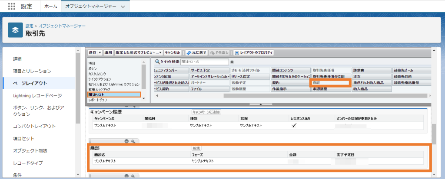Click the wrench icon below the 商談 list
The width and height of the screenshot is (445, 179).
(133, 176)
